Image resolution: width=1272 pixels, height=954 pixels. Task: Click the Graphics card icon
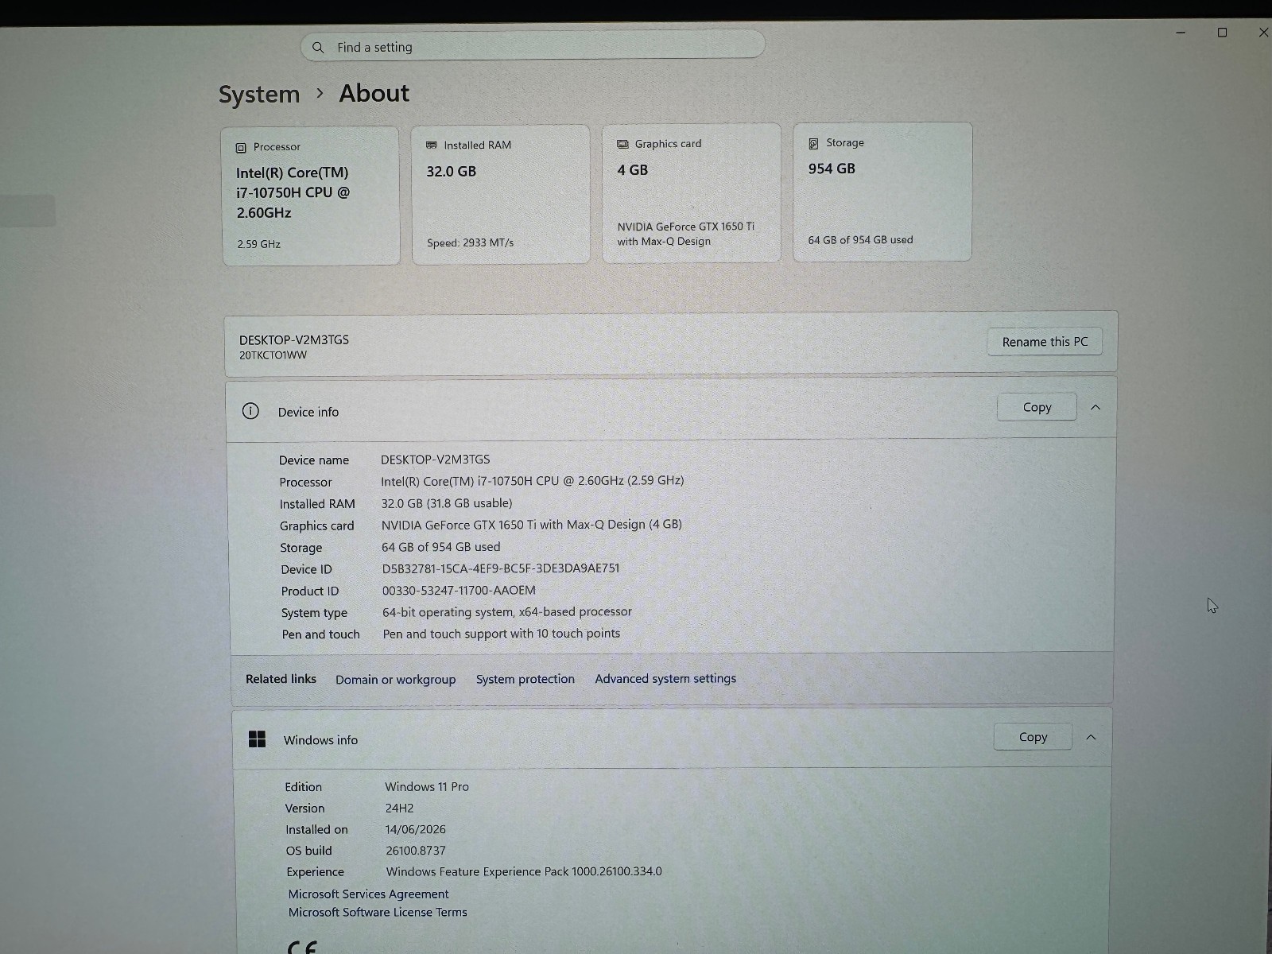(622, 144)
